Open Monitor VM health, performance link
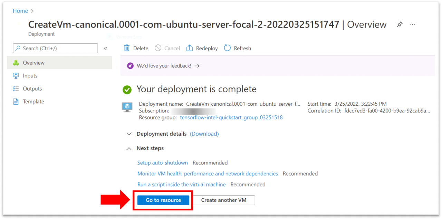442x219 pixels. click(208, 174)
